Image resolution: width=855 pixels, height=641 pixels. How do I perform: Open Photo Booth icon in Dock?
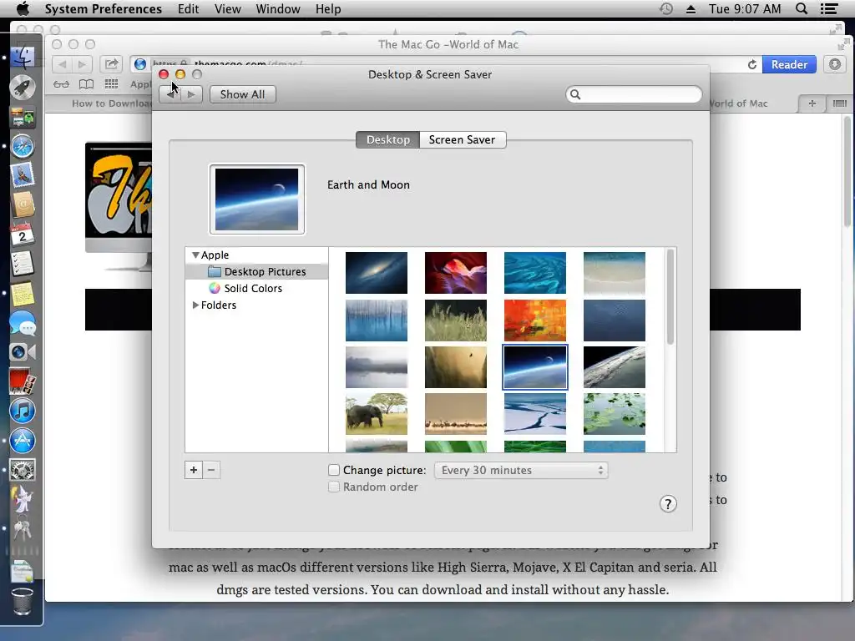pyautogui.click(x=23, y=381)
